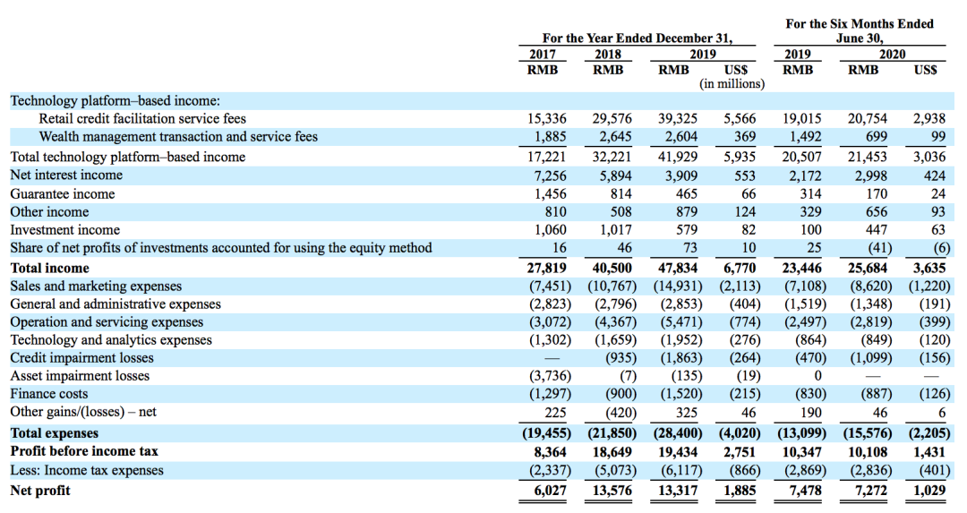The image size is (967, 513).
Task: Click net profit 2017 value 6,027
Action: pyautogui.click(x=550, y=491)
